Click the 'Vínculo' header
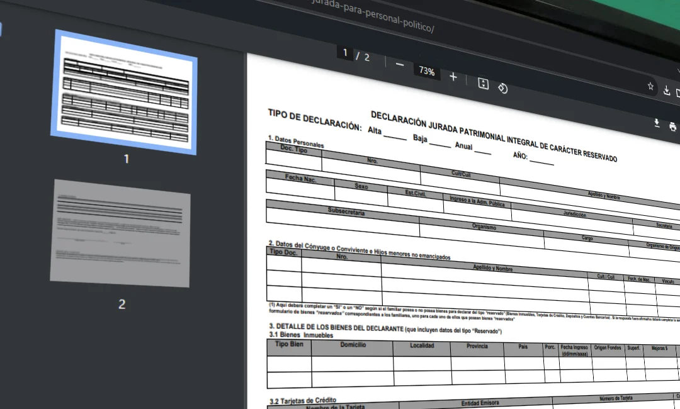Viewport: 680px width, 409px height. tap(667, 281)
